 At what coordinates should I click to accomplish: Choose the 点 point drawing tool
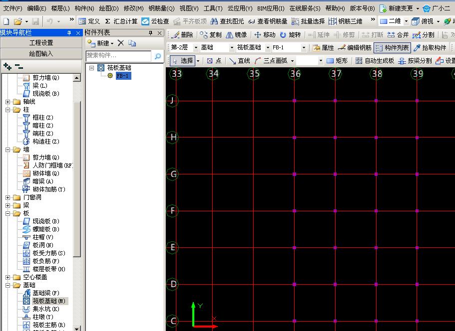214,60
